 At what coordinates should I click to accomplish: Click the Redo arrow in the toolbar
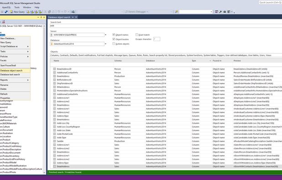(x=65, y=12)
